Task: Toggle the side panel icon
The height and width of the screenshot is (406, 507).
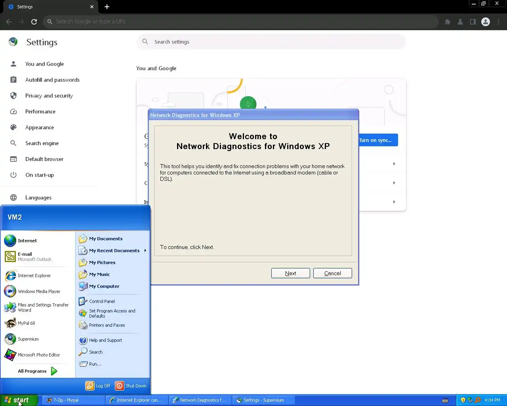Action: [x=473, y=22]
